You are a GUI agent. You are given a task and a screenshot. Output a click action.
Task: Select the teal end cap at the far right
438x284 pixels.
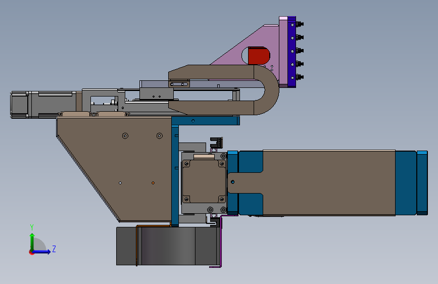(422, 183)
